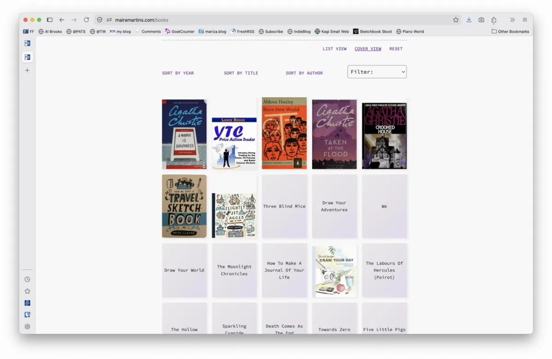The height and width of the screenshot is (359, 552).
Task: Open the extensions puzzle icon
Action: pos(494,20)
